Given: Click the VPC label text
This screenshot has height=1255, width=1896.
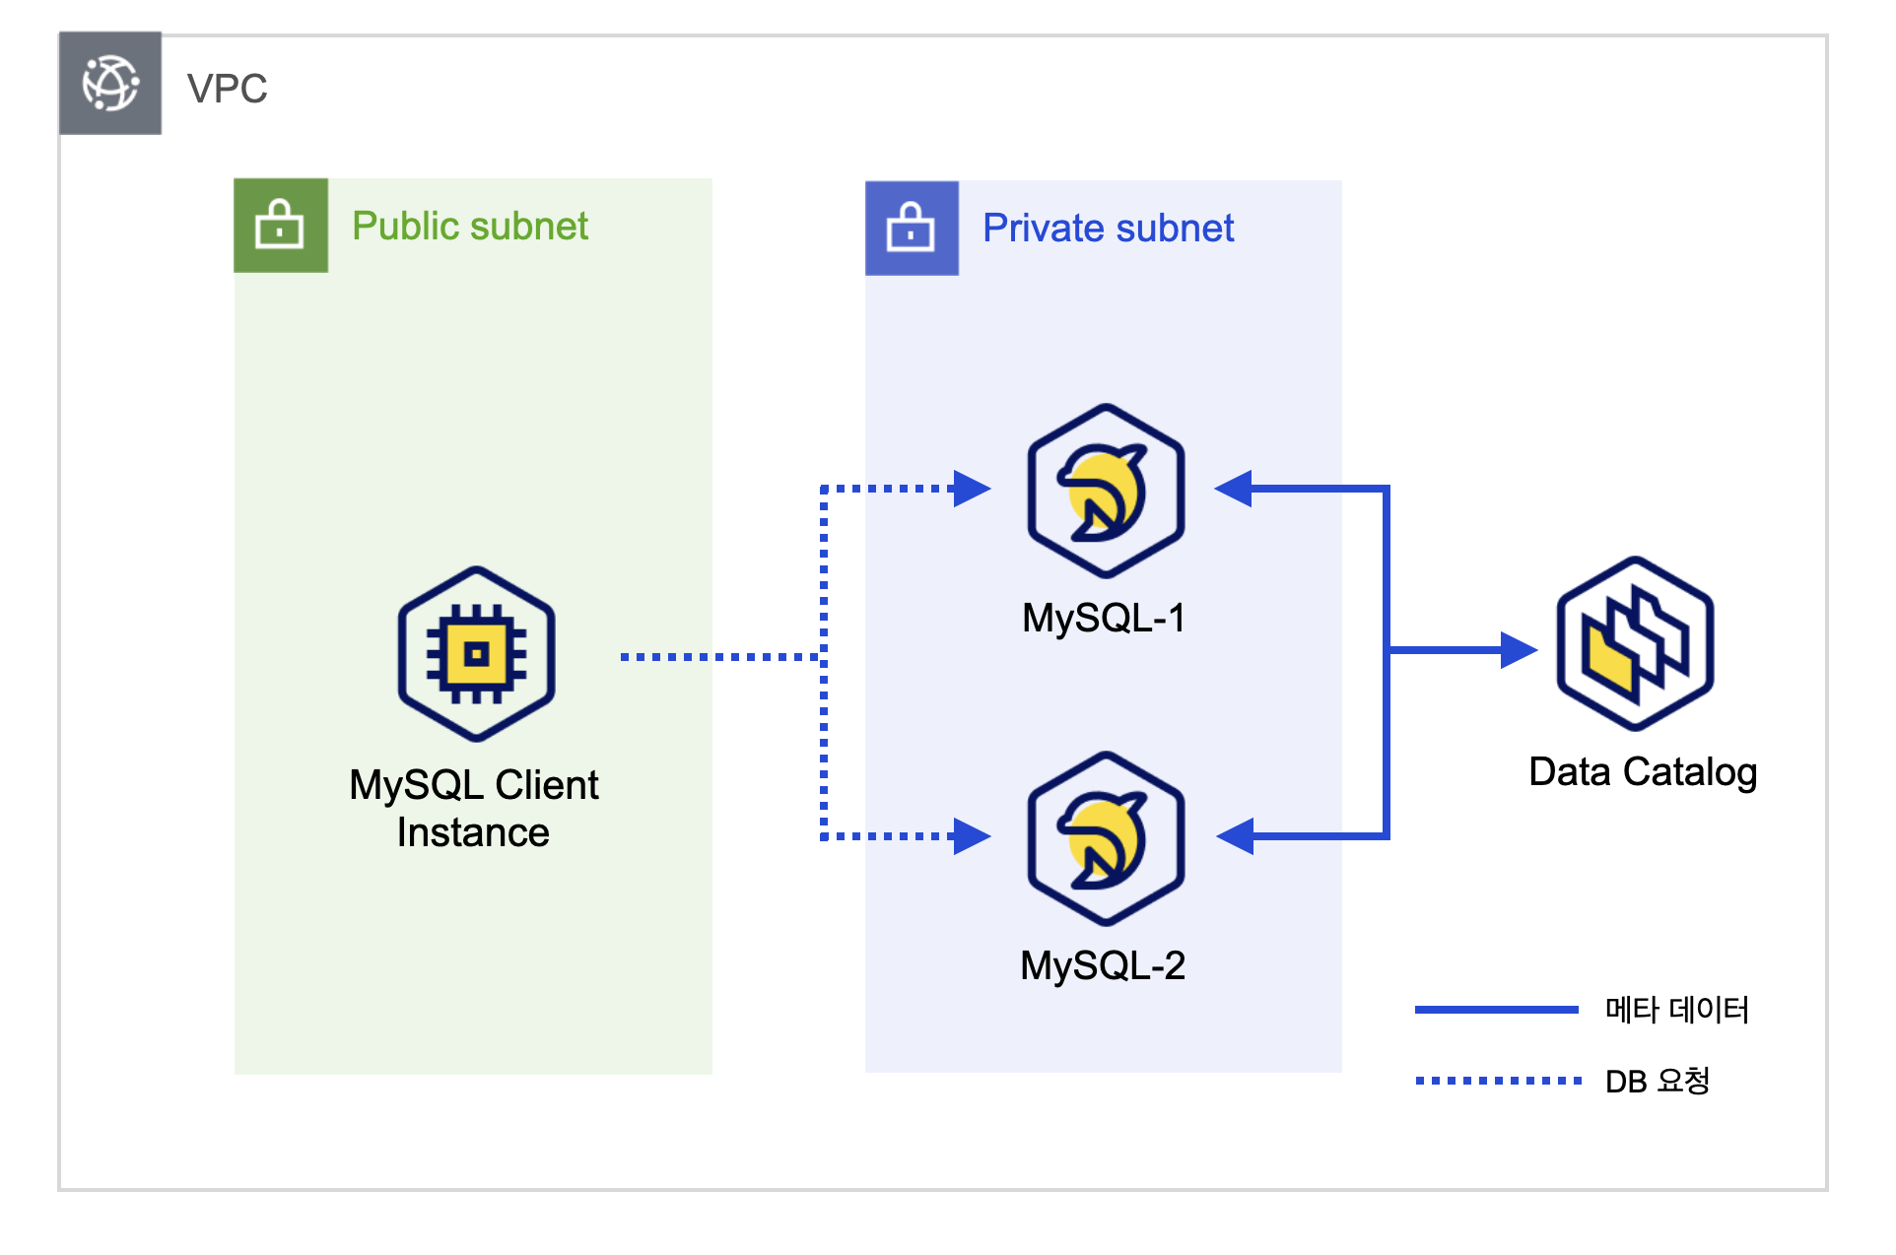Looking at the screenshot, I should click(x=228, y=89).
